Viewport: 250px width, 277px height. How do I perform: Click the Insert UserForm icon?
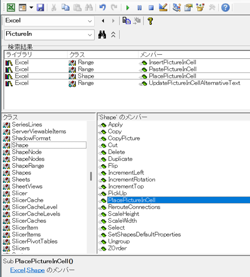click(23, 8)
